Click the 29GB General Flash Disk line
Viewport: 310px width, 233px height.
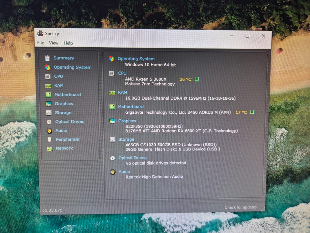(x=172, y=149)
